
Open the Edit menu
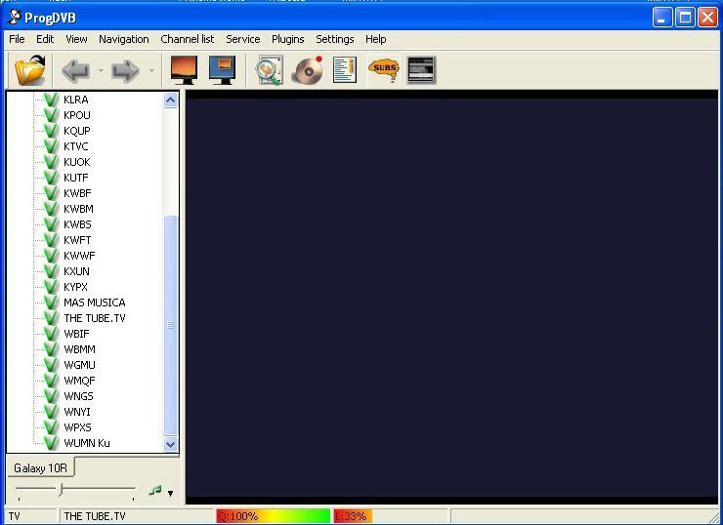[45, 40]
